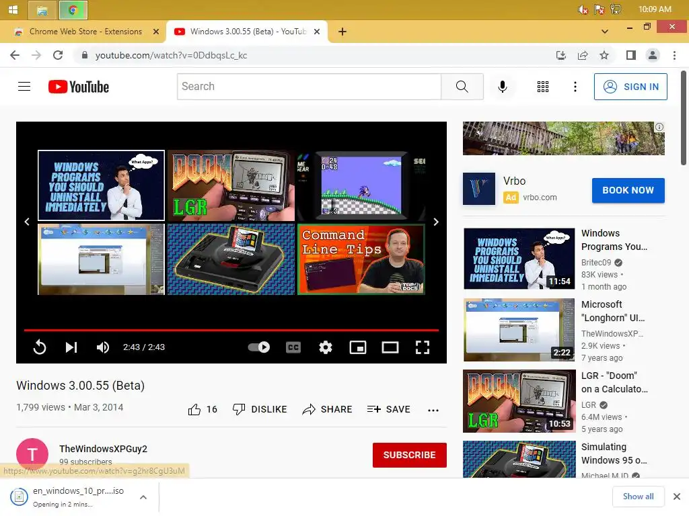Viewport: 689px width, 516px height.
Task: Subscribe to TheWindowsXPGuy2
Action: (410, 455)
